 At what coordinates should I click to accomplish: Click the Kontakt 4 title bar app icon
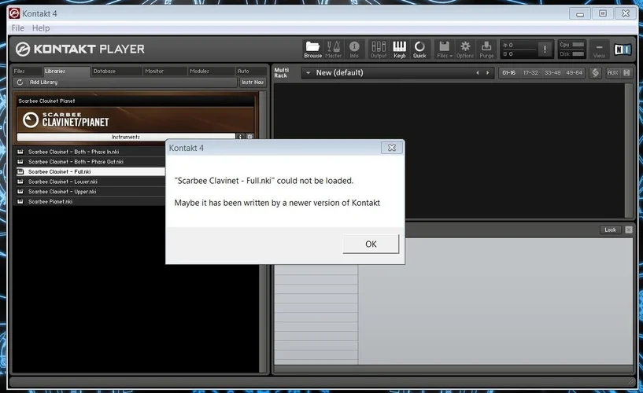click(14, 13)
